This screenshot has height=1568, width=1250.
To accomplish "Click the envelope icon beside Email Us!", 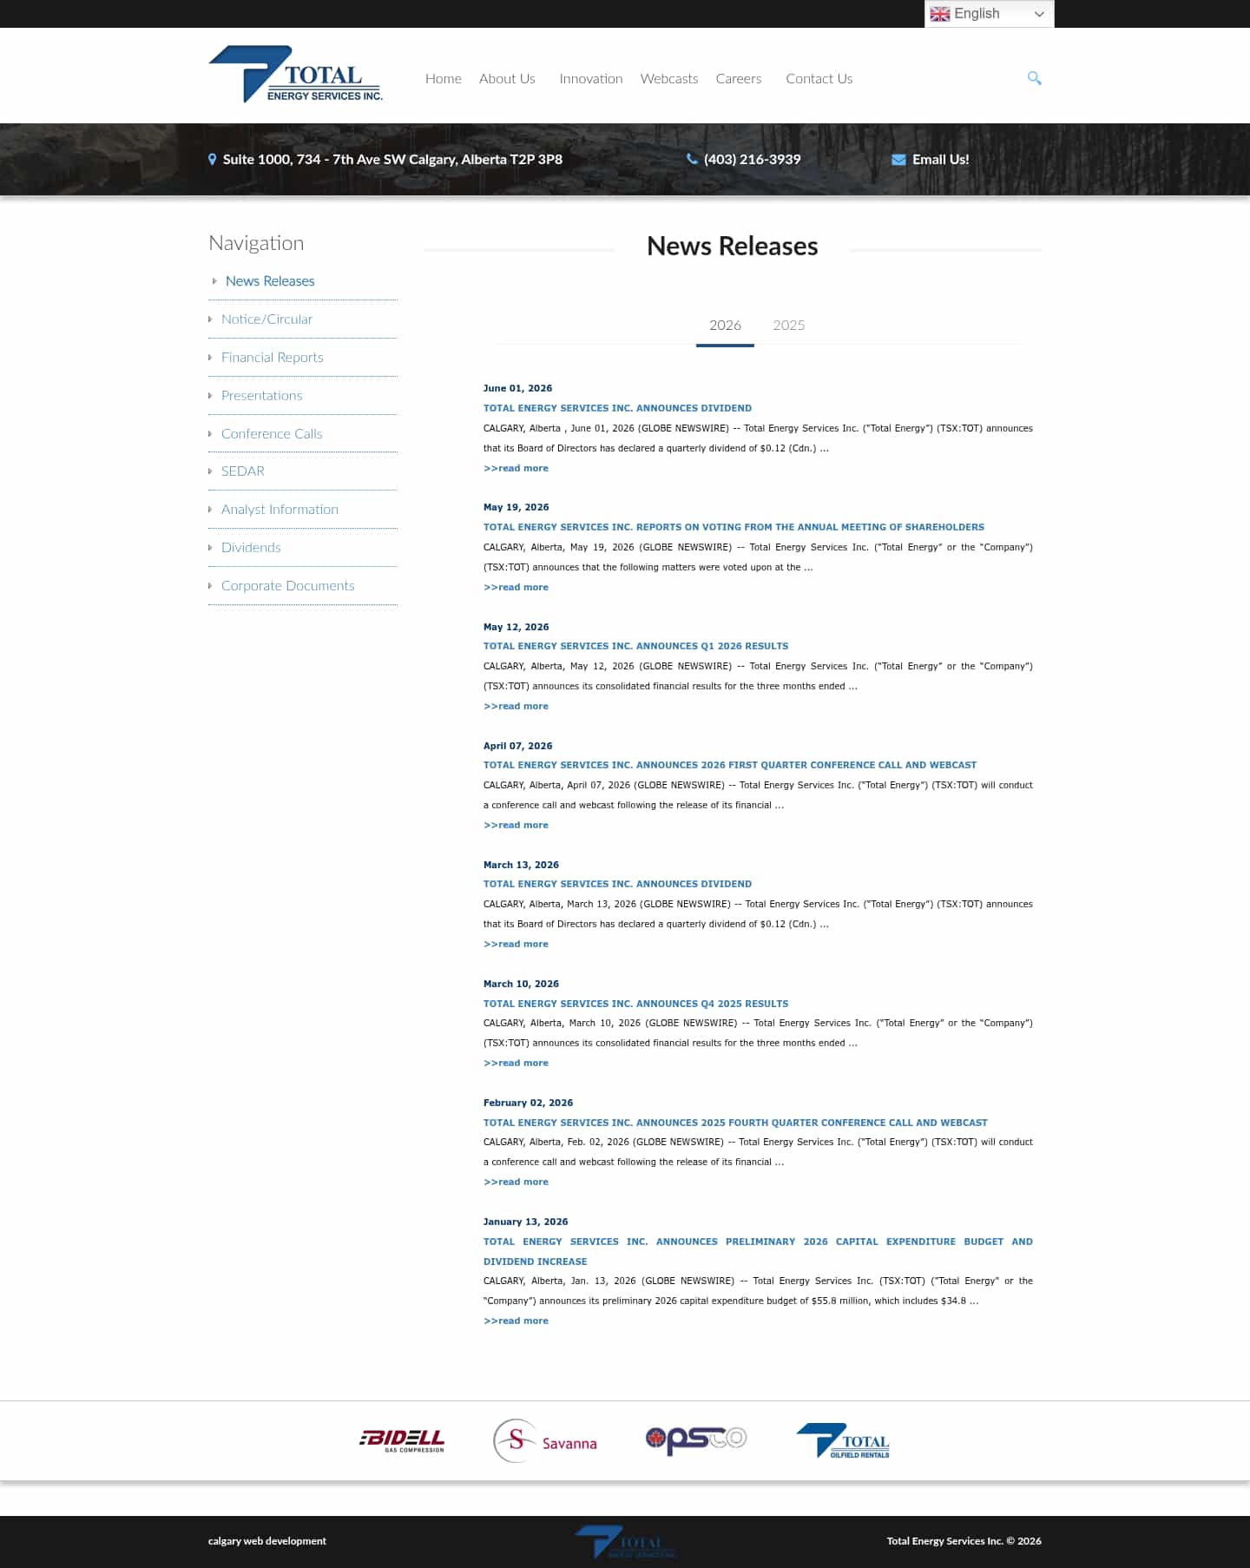I will click(x=898, y=160).
